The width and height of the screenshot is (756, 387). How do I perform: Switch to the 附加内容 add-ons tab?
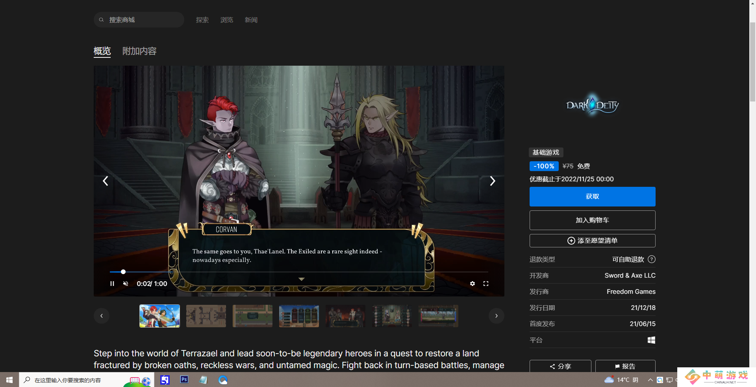coord(139,51)
